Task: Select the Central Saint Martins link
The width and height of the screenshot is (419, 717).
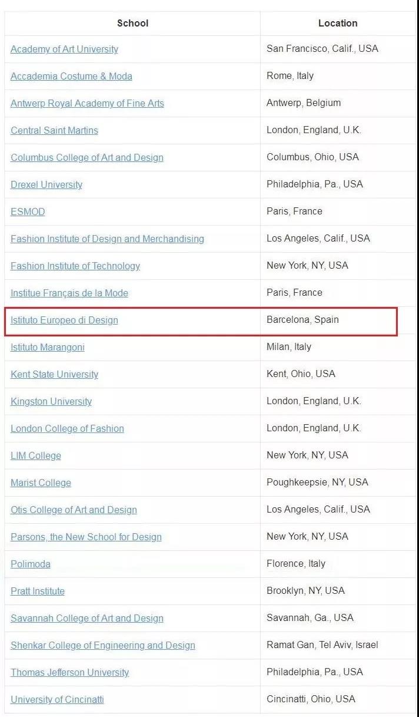Action: click(x=54, y=131)
